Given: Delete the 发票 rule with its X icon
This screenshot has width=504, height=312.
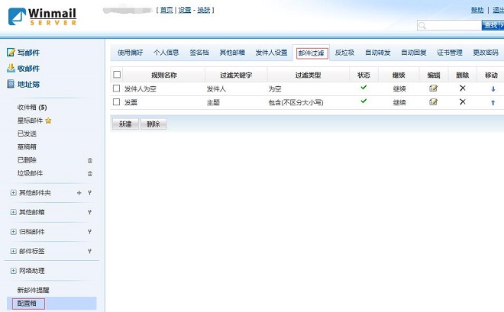Looking at the screenshot, I should (463, 101).
